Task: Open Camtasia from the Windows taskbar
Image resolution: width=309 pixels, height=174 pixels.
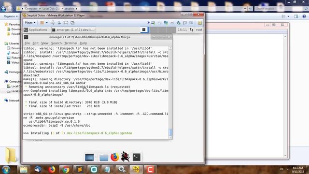Action: click(150, 170)
